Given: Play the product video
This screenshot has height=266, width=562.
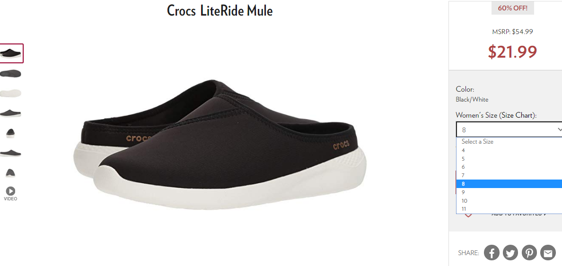Looking at the screenshot, I should pyautogui.click(x=10, y=194).
